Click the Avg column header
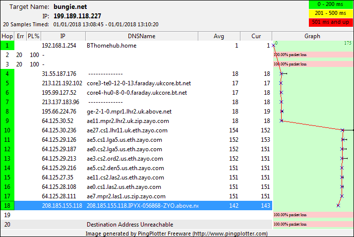The image size is (354, 237). point(219,36)
